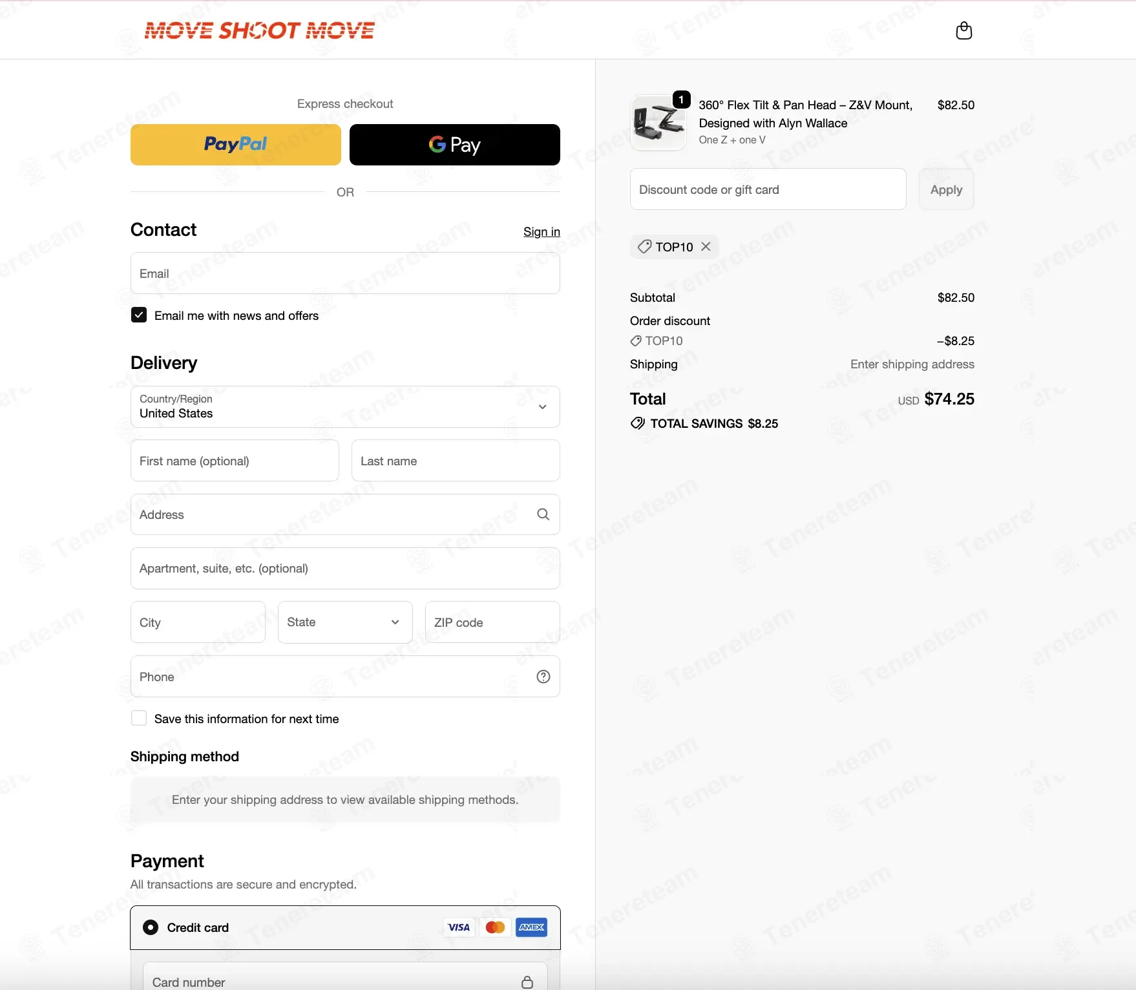Viewport: 1136px width, 990px height.
Task: Click the Mastercard logo
Action: point(495,927)
